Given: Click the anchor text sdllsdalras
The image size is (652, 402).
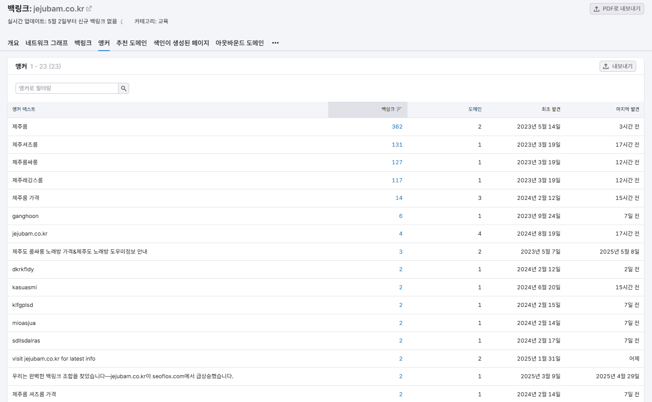Looking at the screenshot, I should click(26, 341).
